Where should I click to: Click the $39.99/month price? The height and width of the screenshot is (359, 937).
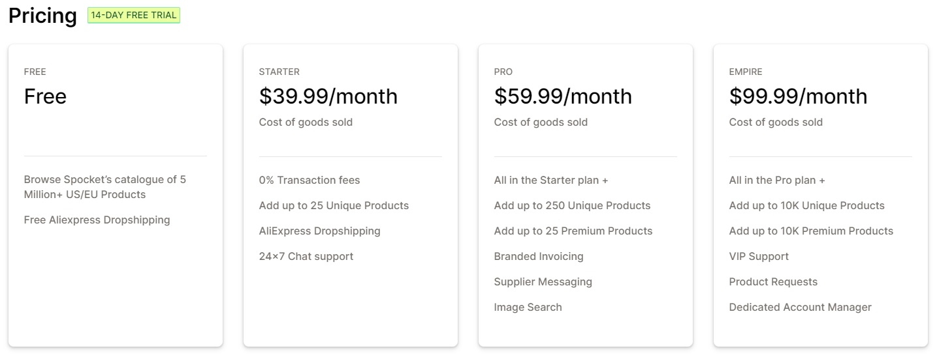[328, 96]
